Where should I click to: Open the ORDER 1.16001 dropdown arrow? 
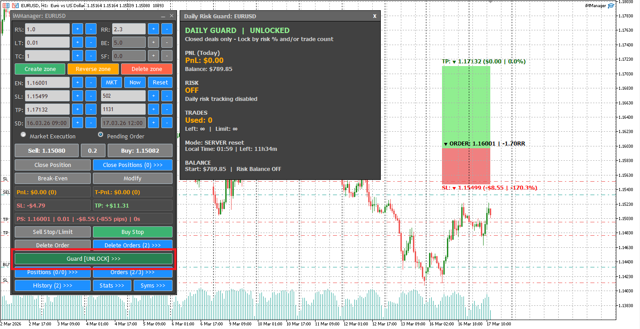(446, 144)
